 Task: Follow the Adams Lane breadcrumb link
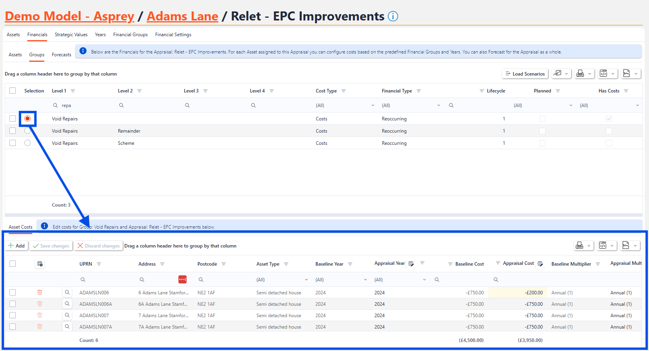pyautogui.click(x=182, y=16)
